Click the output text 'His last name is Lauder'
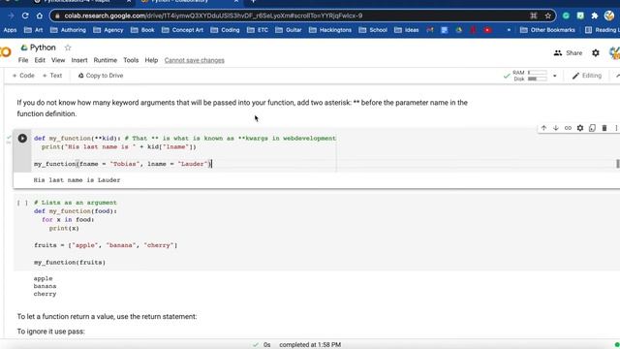The width and height of the screenshot is (620, 349). pyautogui.click(x=77, y=180)
